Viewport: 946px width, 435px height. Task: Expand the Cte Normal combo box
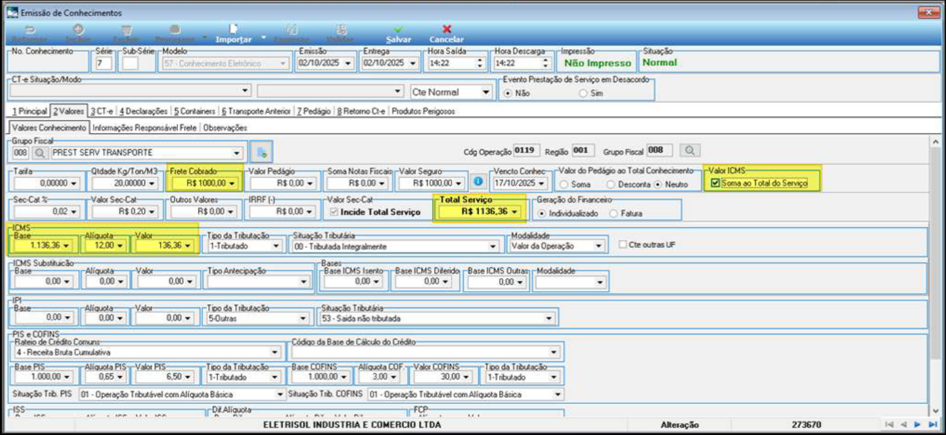[x=486, y=92]
